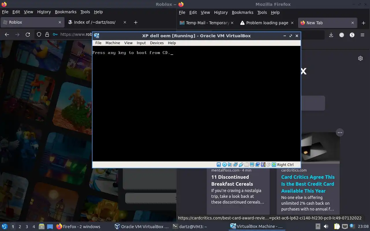Open VirtualBox Help menu

point(172,43)
